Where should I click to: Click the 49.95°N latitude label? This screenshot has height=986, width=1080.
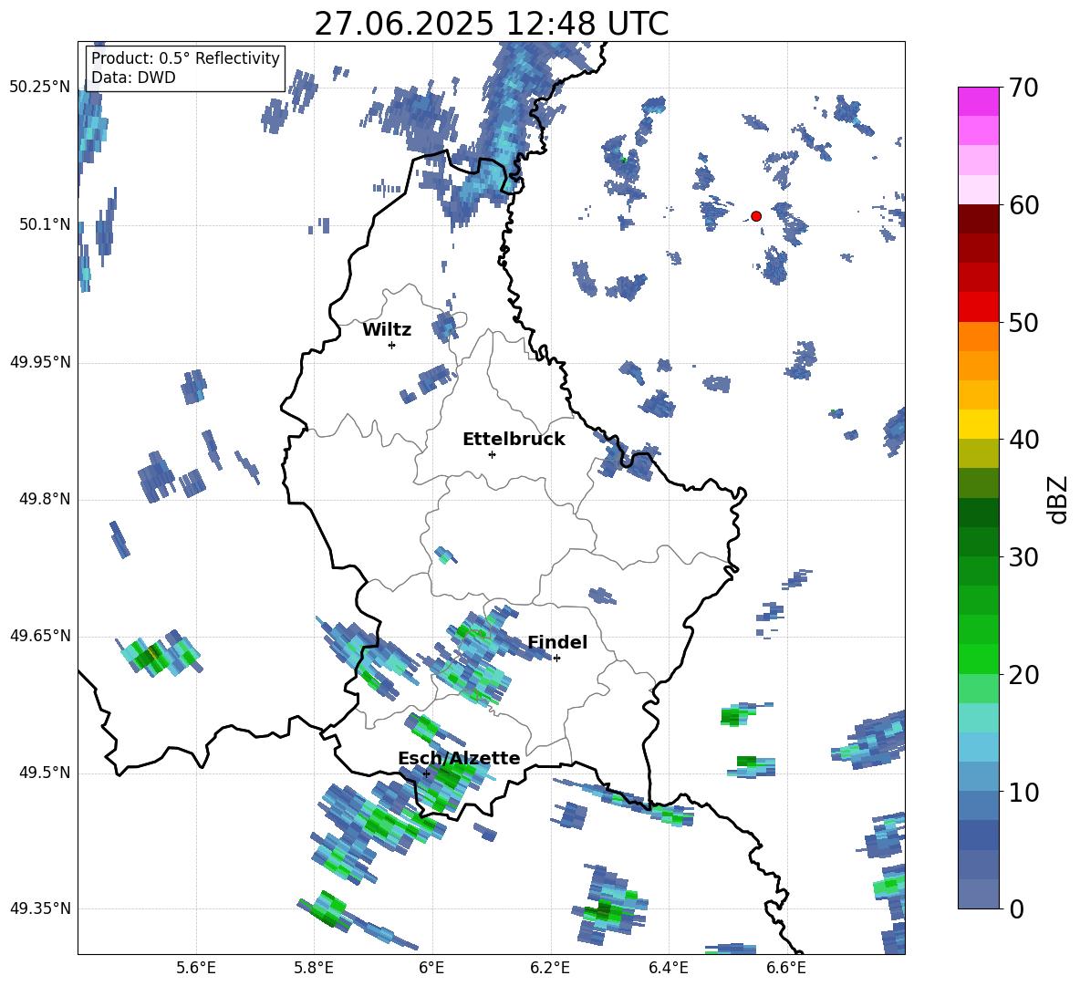pyautogui.click(x=40, y=362)
